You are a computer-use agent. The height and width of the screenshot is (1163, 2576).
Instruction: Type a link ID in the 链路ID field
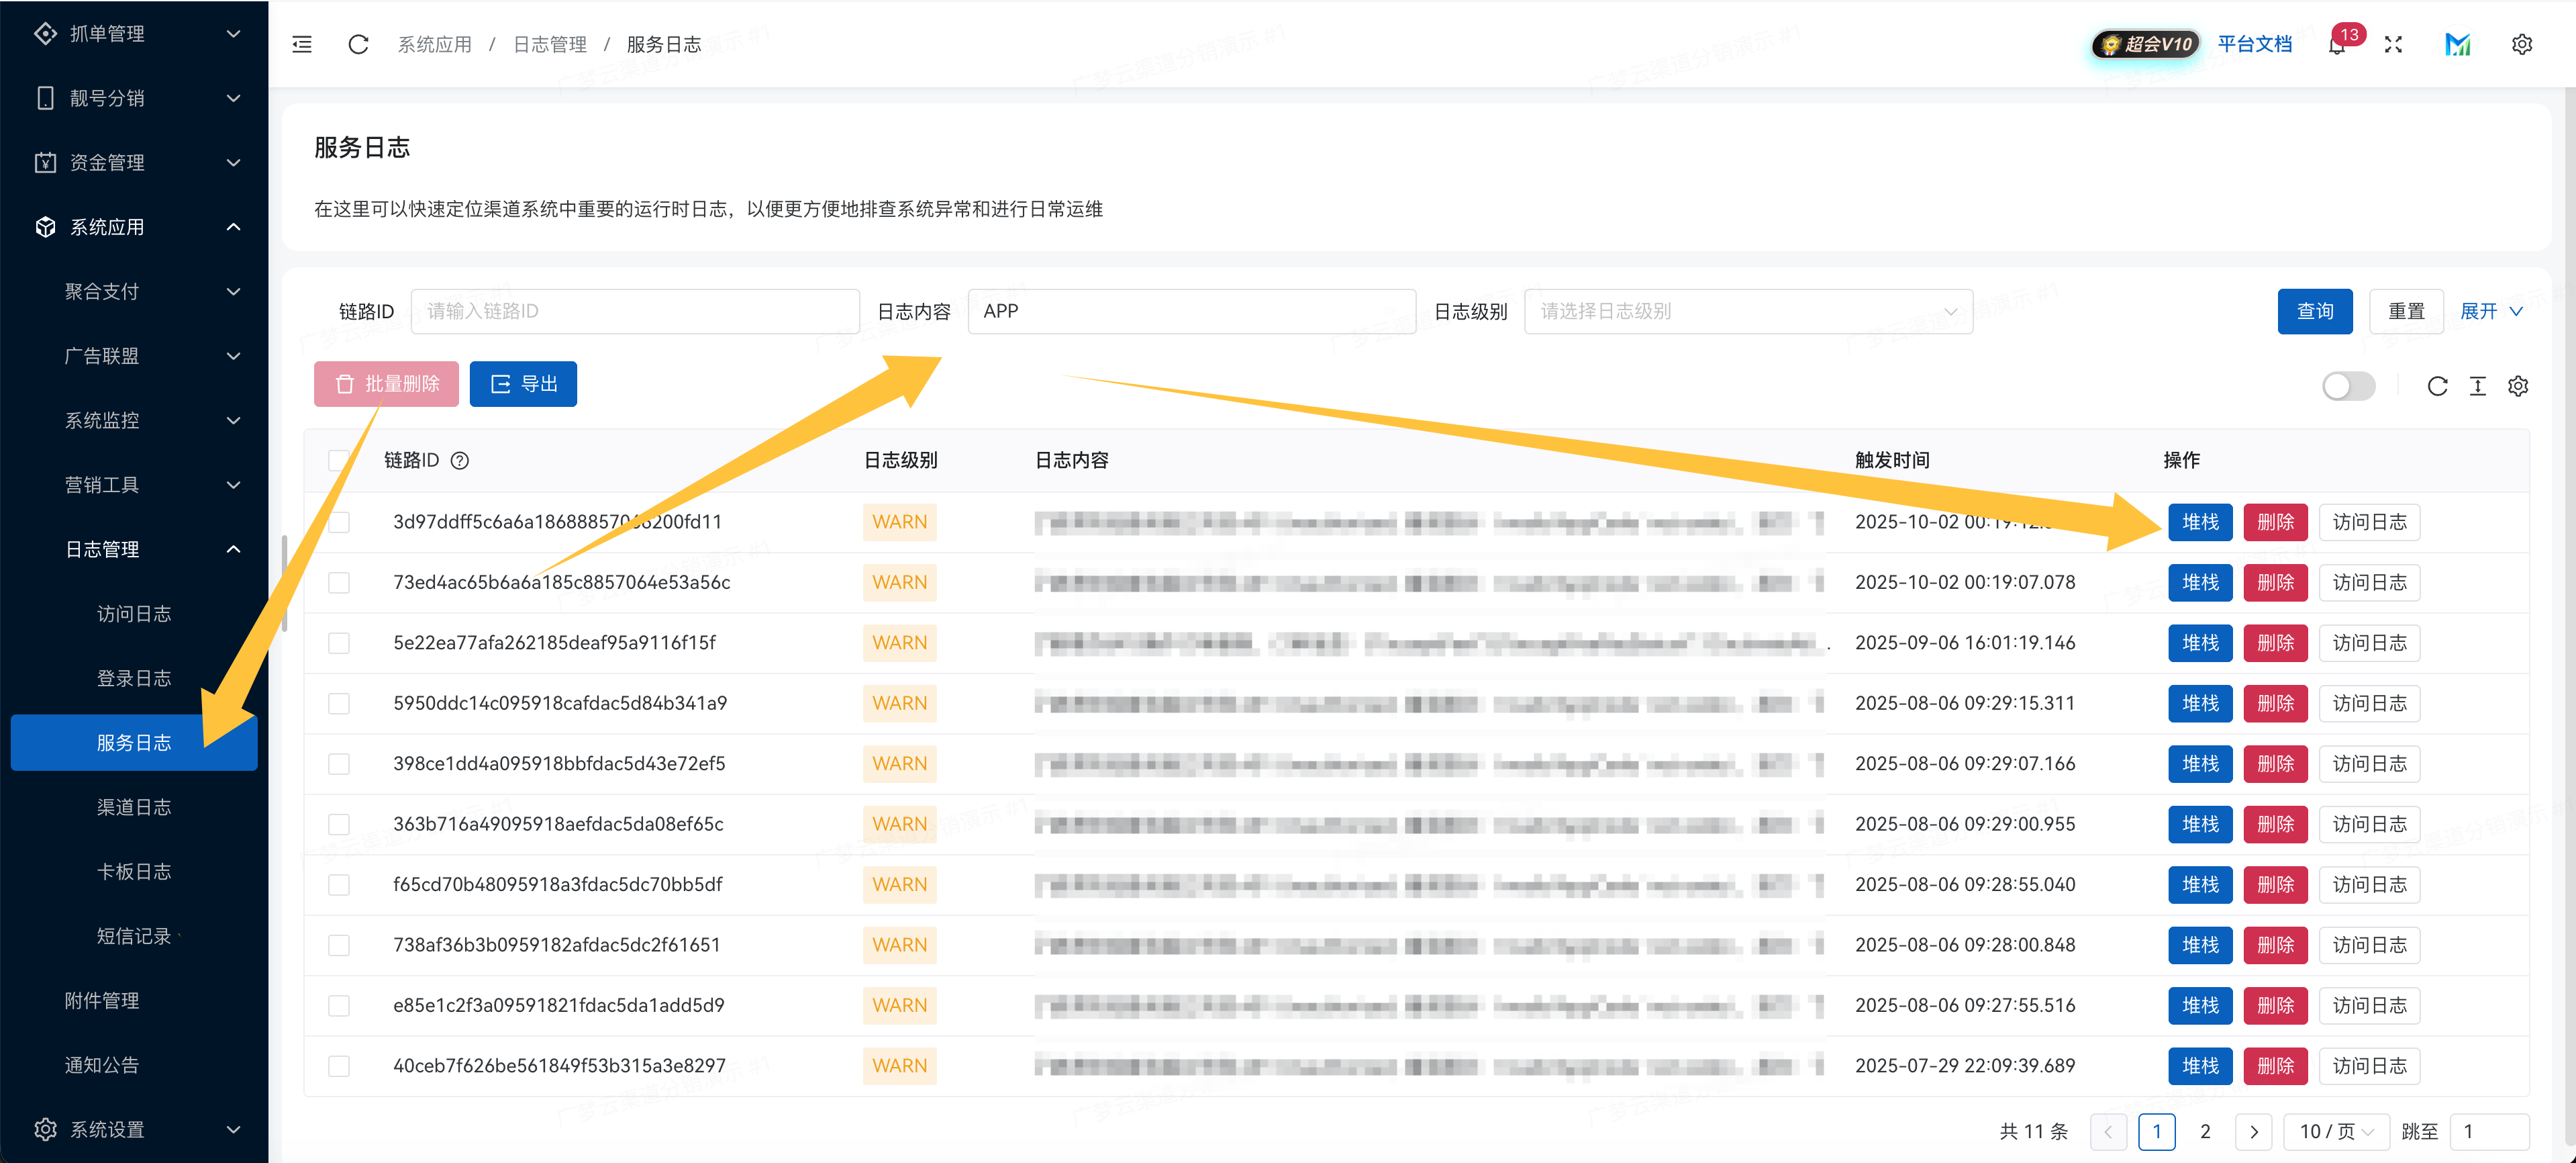[x=634, y=312]
